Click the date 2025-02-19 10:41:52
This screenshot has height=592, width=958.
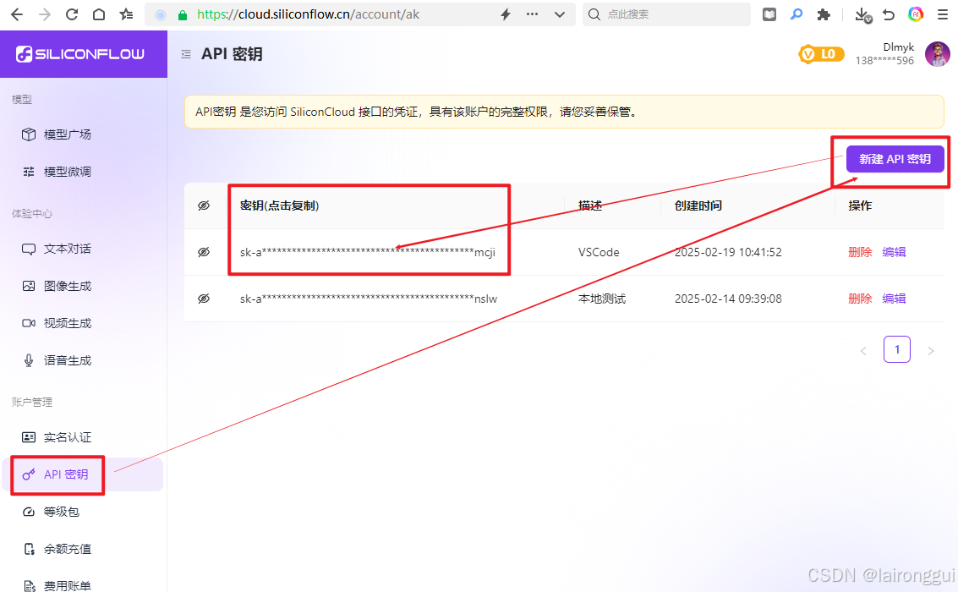[x=728, y=252]
